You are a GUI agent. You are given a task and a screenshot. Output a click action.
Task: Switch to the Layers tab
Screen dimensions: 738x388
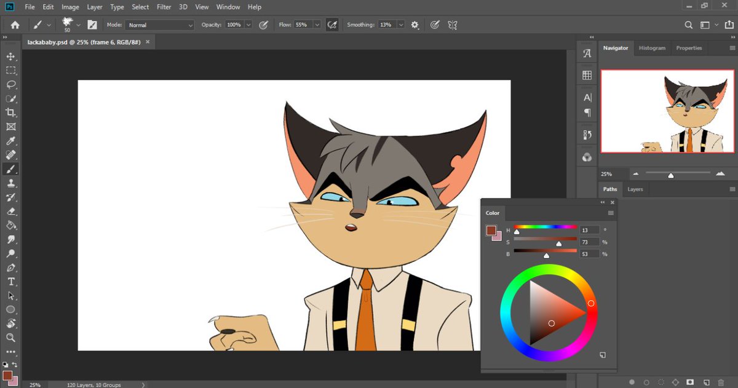click(635, 189)
